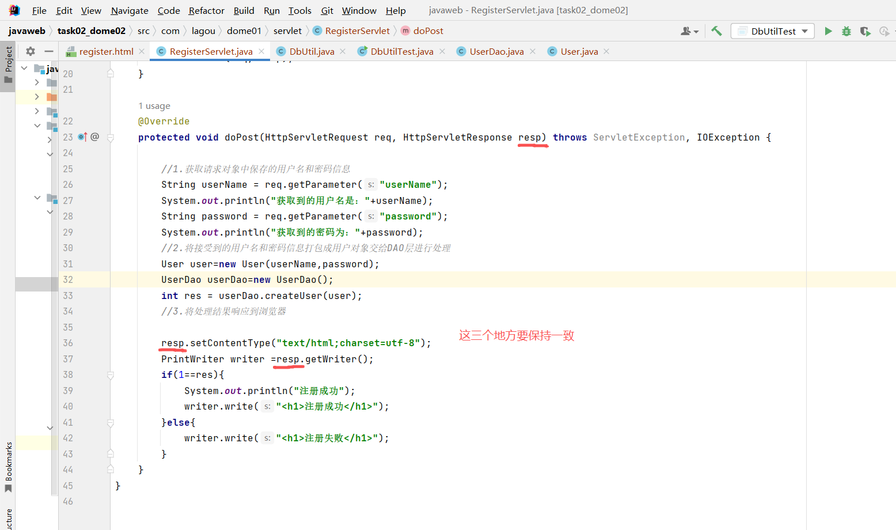Hide the Project panel with the minimize icon
Screen dimensions: 896x530
(x=49, y=51)
